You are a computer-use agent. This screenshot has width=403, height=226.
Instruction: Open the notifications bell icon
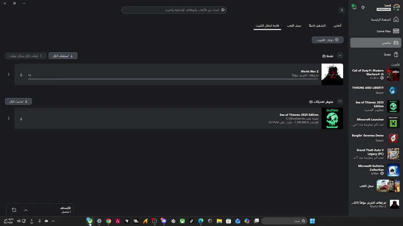coord(355,7)
